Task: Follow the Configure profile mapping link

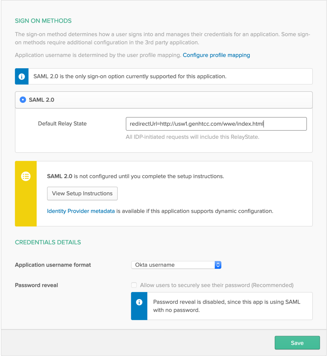Action: tap(216, 55)
